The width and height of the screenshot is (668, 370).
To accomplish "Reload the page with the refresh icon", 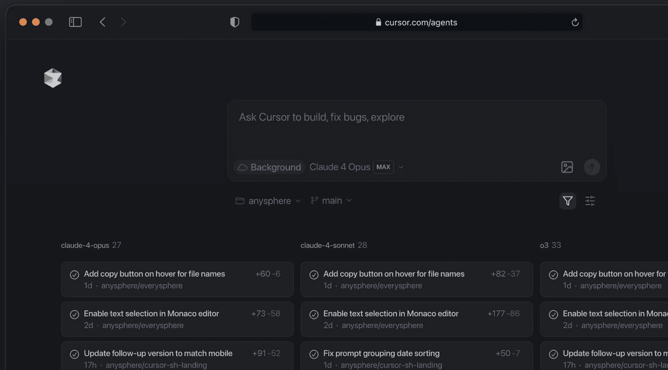I will pyautogui.click(x=574, y=22).
